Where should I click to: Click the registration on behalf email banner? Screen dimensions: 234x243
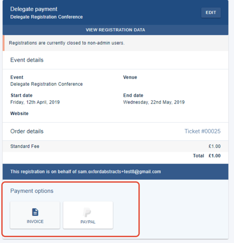[x=115, y=172]
